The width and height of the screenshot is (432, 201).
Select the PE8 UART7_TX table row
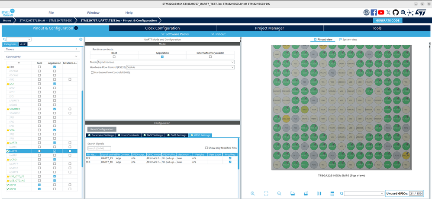[x=161, y=162]
